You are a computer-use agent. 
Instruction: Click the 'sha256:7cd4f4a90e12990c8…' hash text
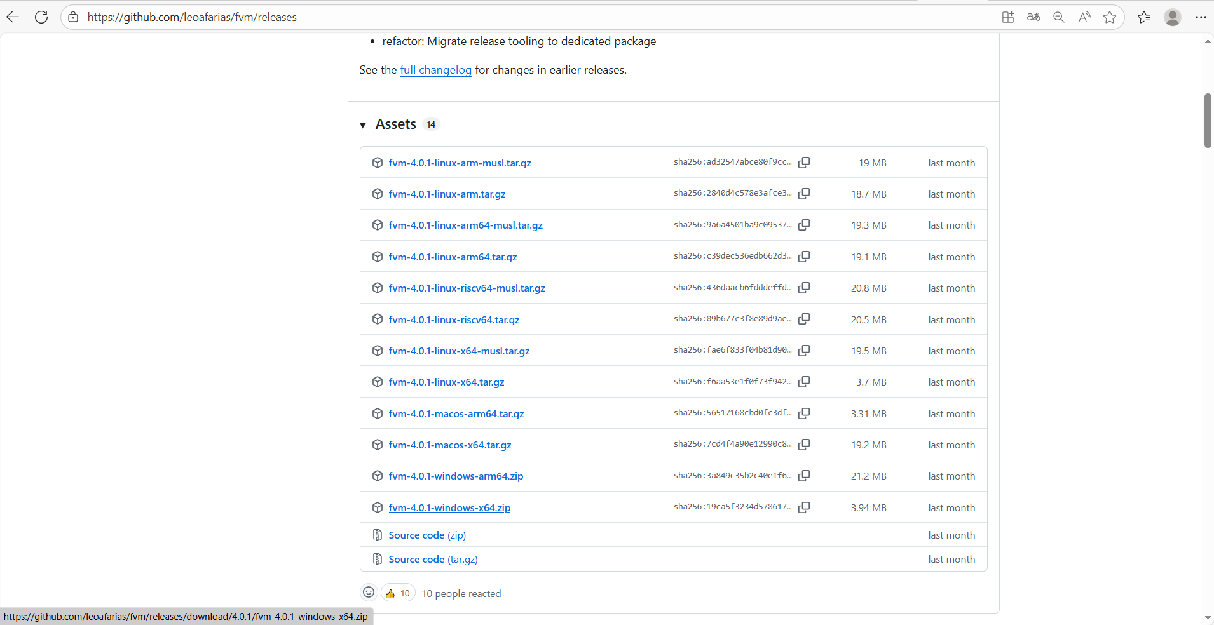pos(733,444)
